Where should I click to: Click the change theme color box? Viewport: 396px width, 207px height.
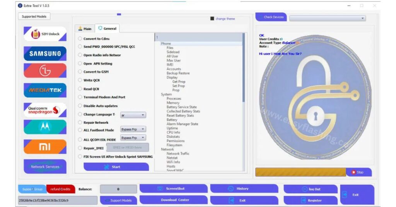point(212,19)
